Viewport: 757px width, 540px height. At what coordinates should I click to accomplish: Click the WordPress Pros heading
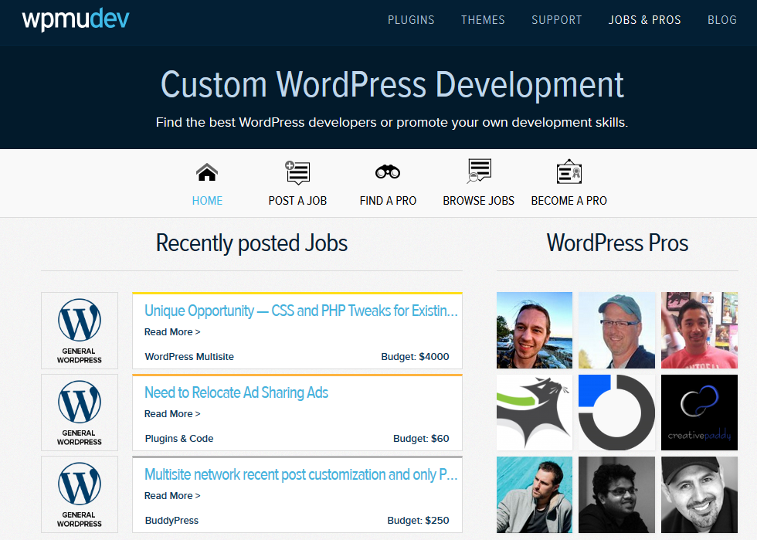tap(617, 243)
